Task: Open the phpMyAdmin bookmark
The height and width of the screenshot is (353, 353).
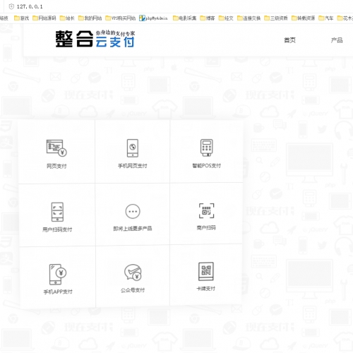Action: pos(153,18)
